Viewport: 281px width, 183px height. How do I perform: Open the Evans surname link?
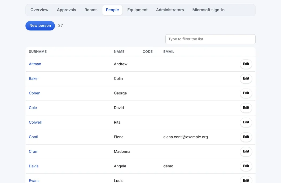pos(34,181)
